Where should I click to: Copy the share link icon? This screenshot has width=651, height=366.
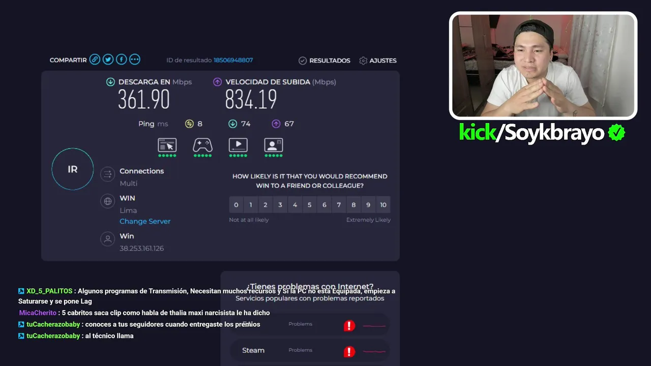pos(95,59)
